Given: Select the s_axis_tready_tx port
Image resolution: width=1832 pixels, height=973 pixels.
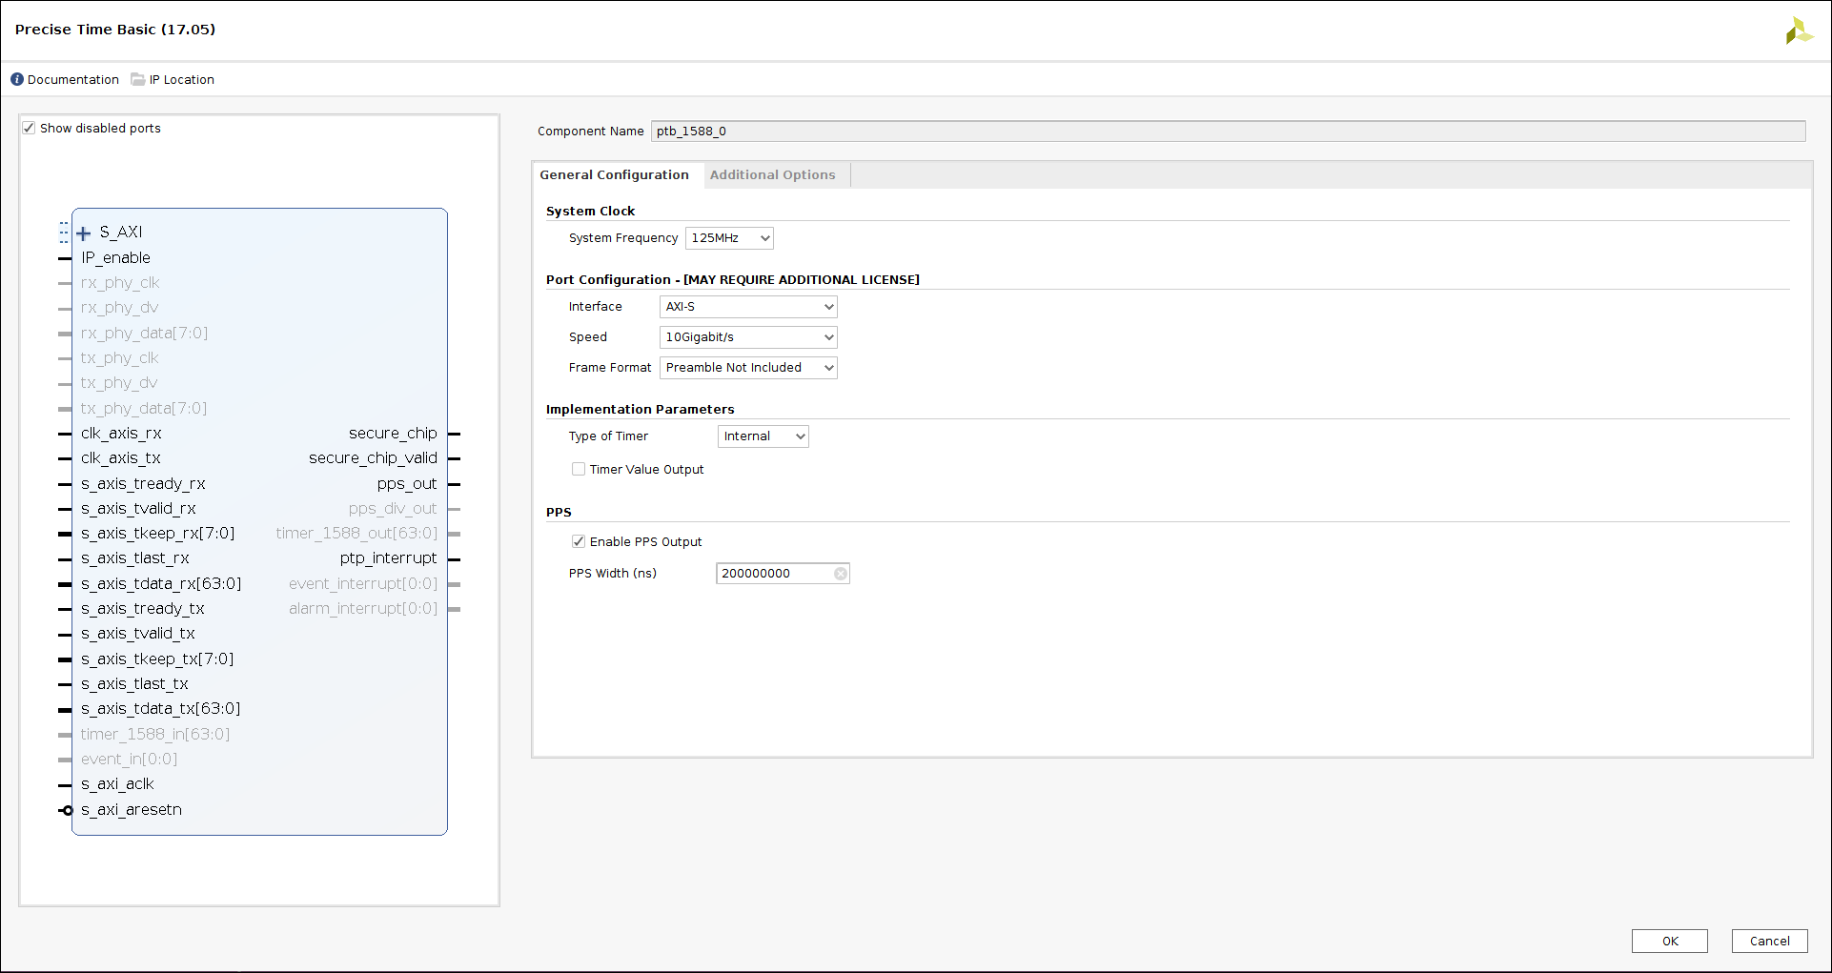Looking at the screenshot, I should click(x=143, y=609).
